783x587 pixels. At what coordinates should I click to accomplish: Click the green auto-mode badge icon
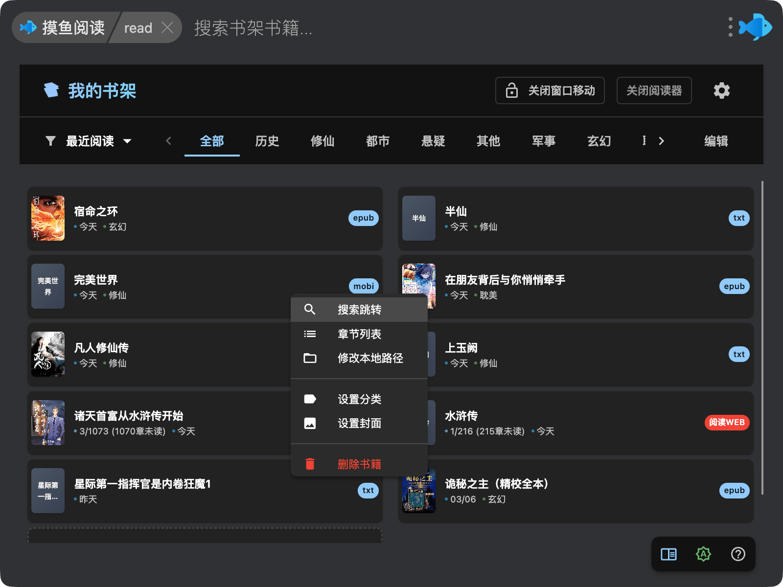[703, 554]
